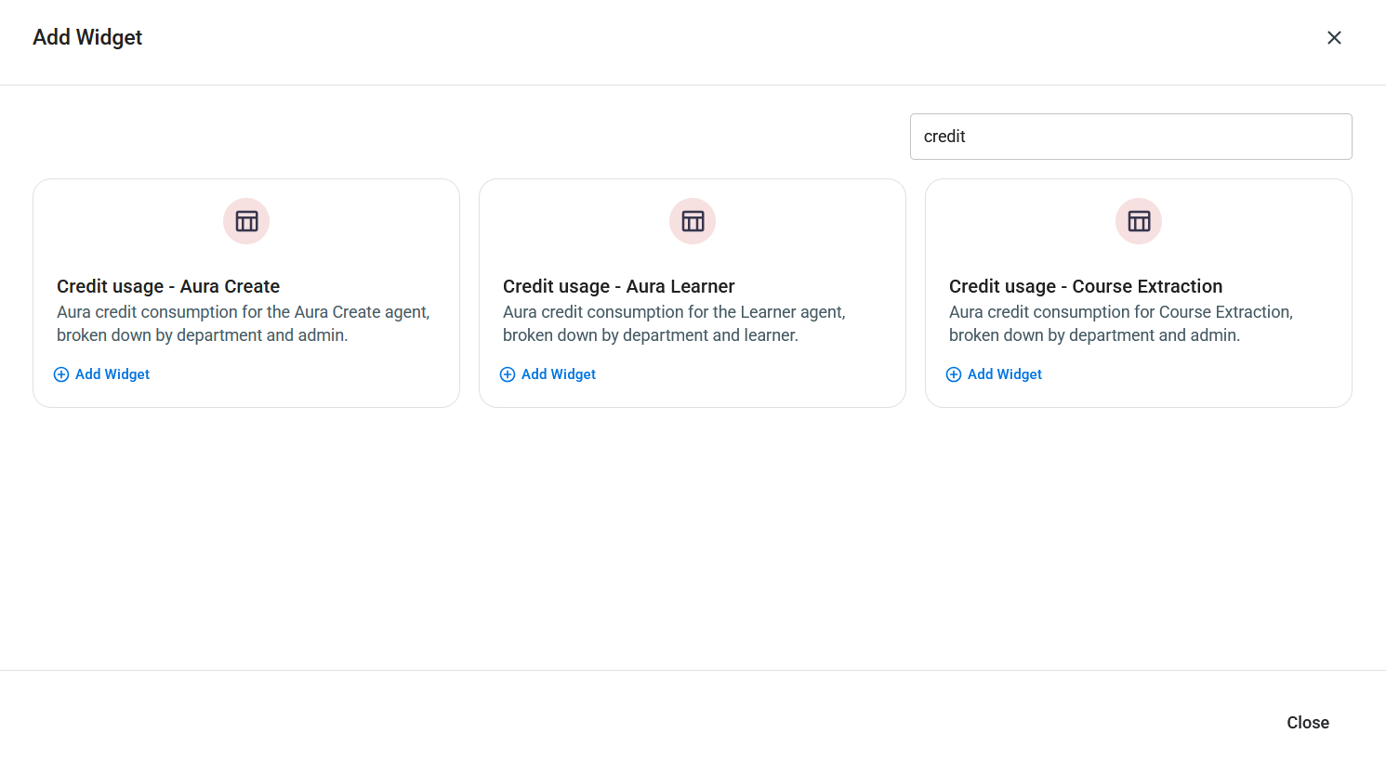Click the table icon in Course Extraction card

tap(1139, 221)
